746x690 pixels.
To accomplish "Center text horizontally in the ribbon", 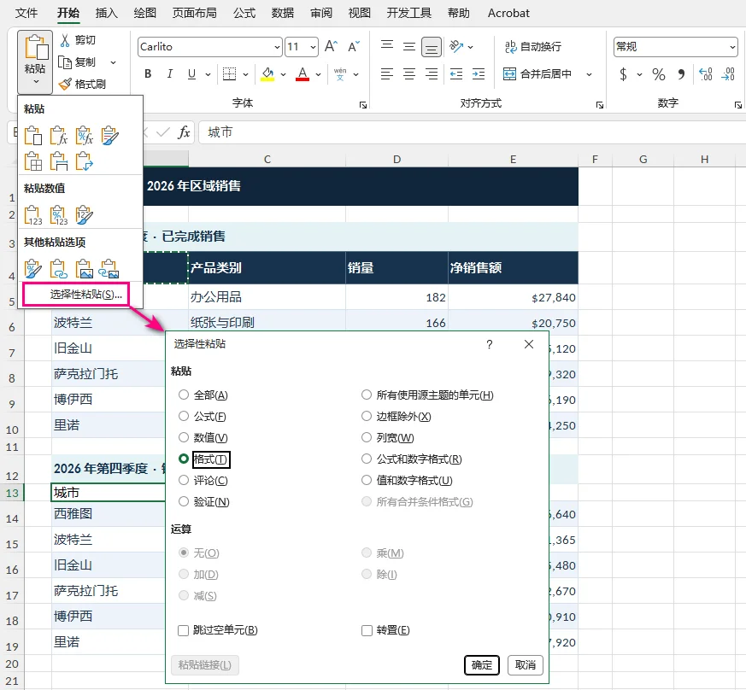I will (x=409, y=73).
